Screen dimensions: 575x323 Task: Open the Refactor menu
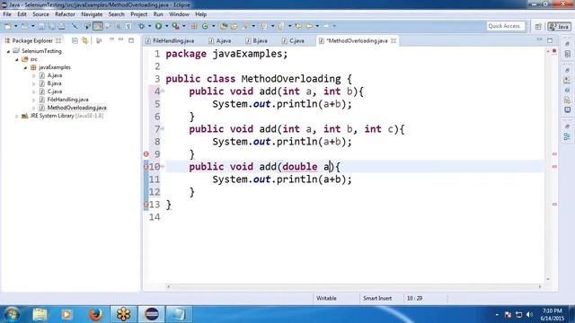(x=65, y=14)
